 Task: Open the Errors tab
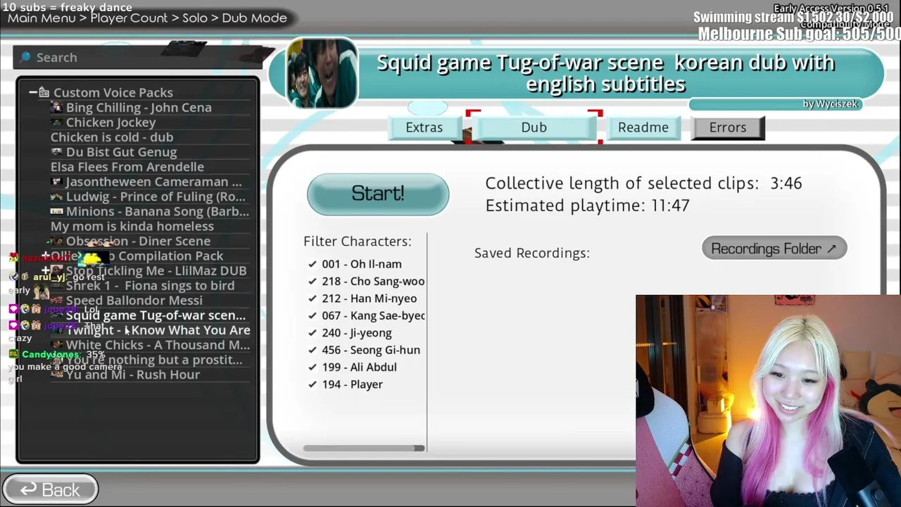click(728, 127)
